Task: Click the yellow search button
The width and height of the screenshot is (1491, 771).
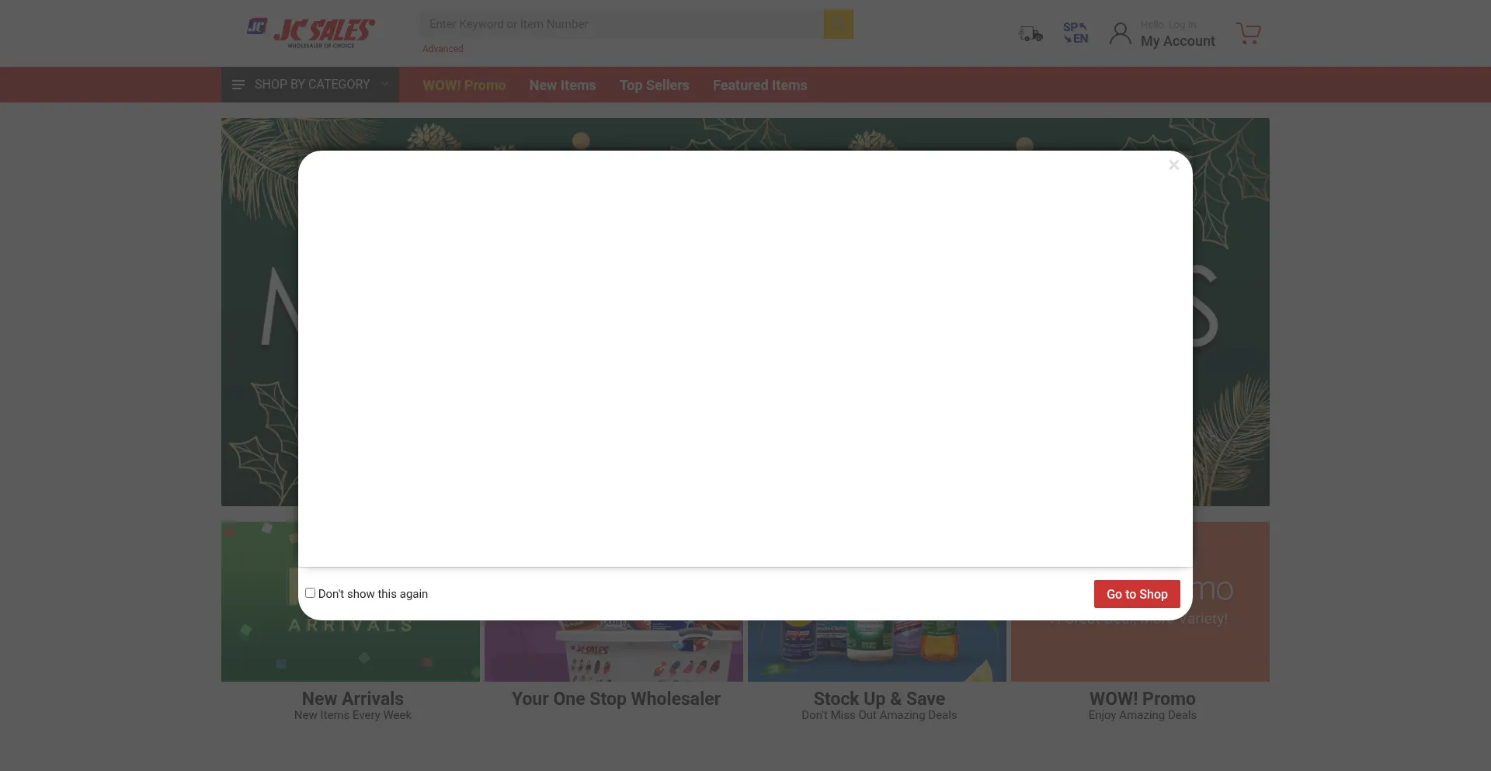Action: point(839,24)
